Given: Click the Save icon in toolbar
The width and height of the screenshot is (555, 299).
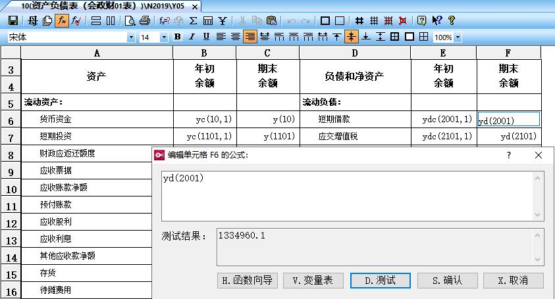Looking at the screenshot, I should (12, 20).
